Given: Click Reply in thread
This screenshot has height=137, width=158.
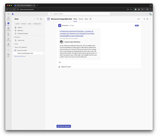Looking at the screenshot, I should tap(66, 67).
